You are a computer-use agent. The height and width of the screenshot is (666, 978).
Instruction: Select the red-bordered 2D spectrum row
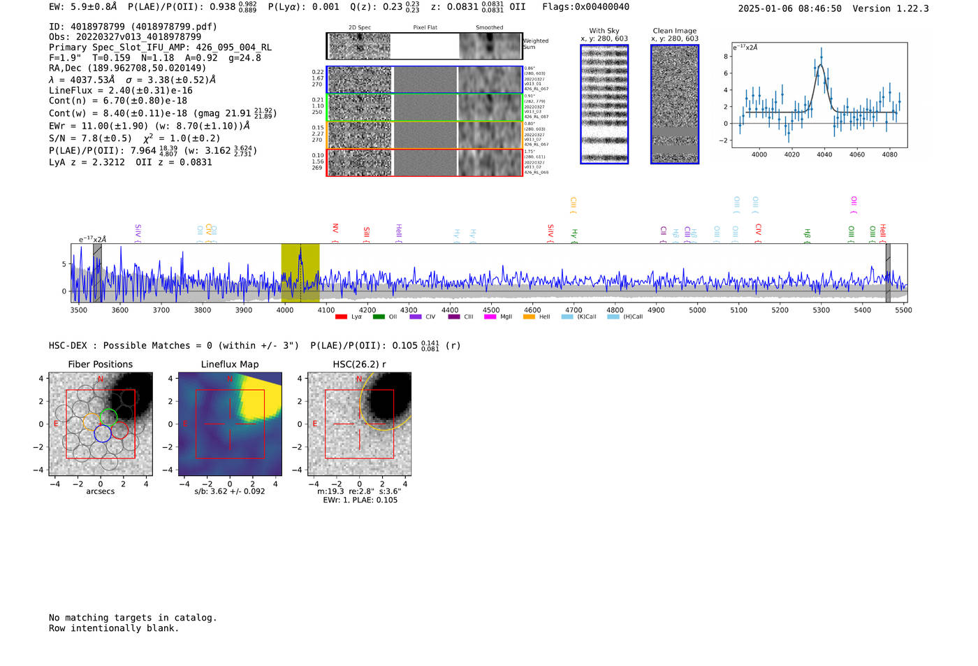coord(425,162)
